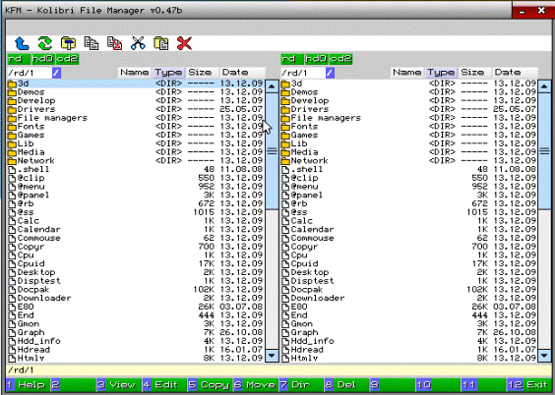The width and height of the screenshot is (555, 395).
Task: Select Network folder in right panel
Action: click(x=408, y=161)
